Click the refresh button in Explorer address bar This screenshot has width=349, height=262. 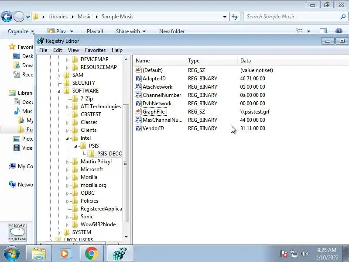[x=235, y=17]
